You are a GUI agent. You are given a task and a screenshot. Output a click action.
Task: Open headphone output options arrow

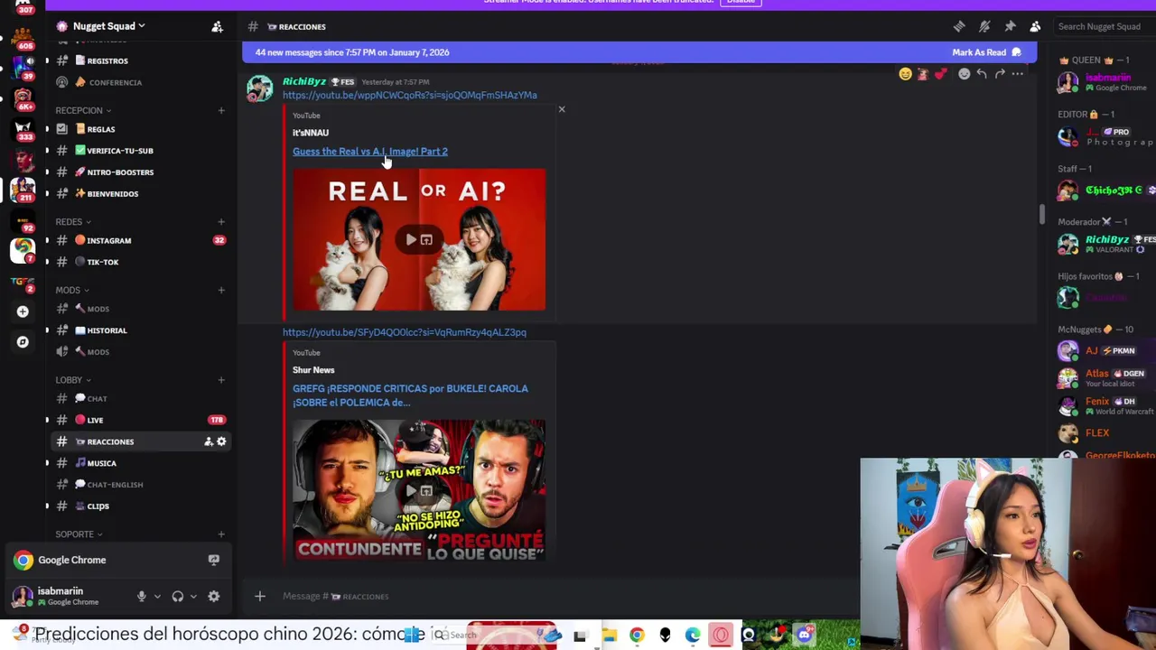pos(193,597)
